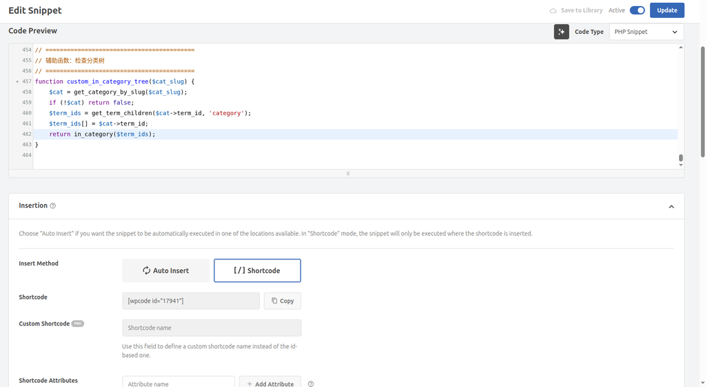This screenshot has height=387, width=706.
Task: Click the Add Attribute button
Action: [x=270, y=384]
